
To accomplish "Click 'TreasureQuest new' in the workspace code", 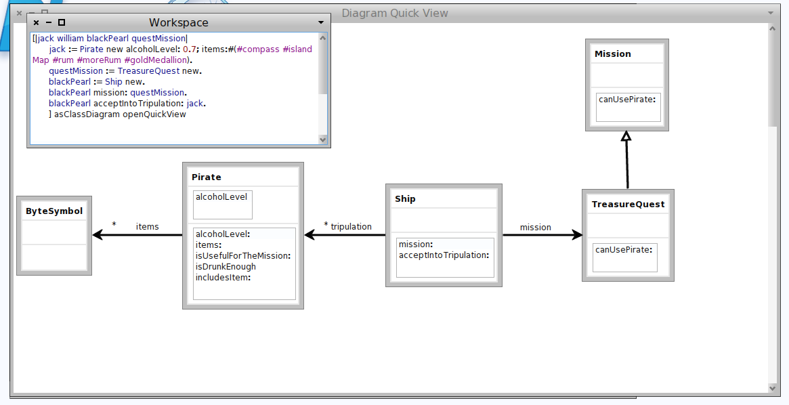I will point(158,71).
